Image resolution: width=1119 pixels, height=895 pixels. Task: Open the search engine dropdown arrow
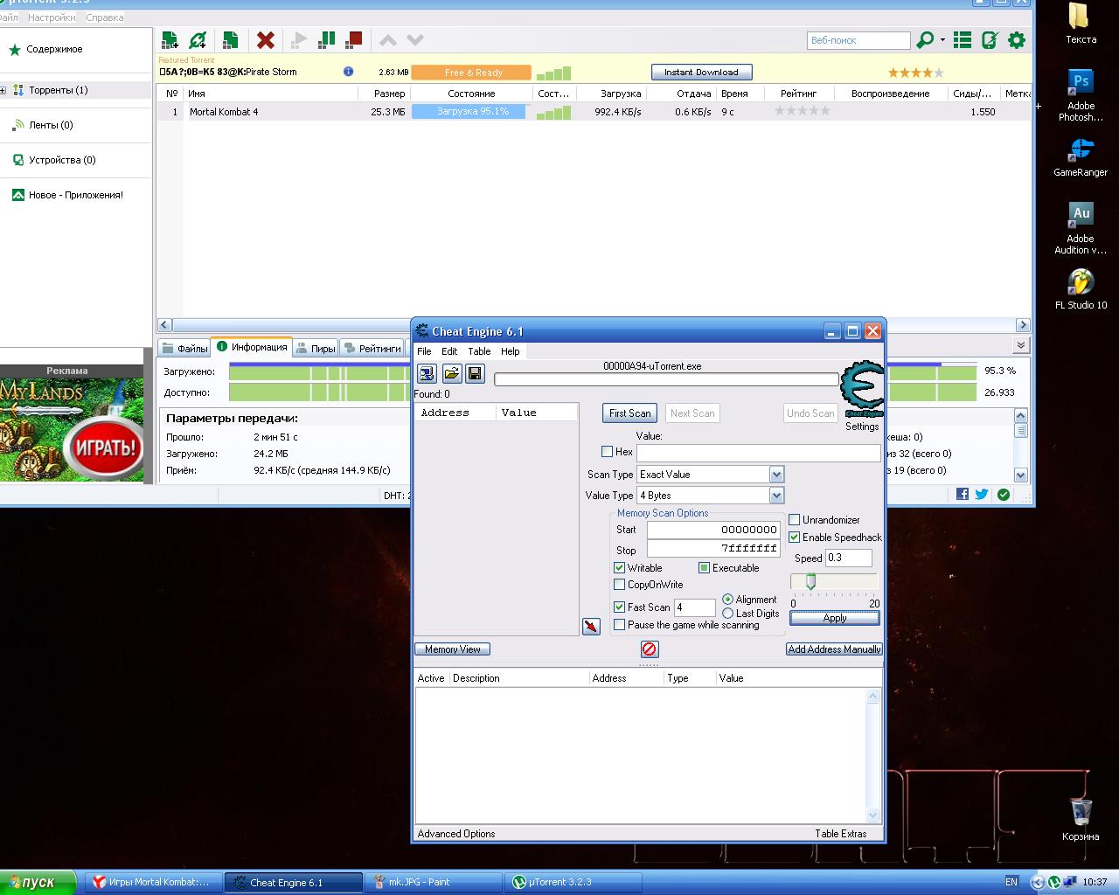[942, 40]
